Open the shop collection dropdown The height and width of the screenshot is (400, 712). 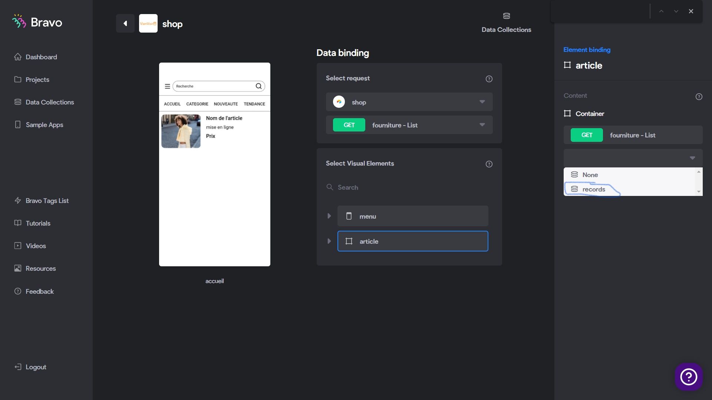[x=409, y=102]
